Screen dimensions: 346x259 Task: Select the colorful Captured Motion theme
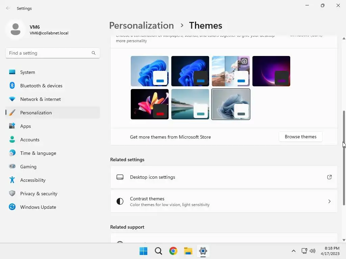[150, 104]
